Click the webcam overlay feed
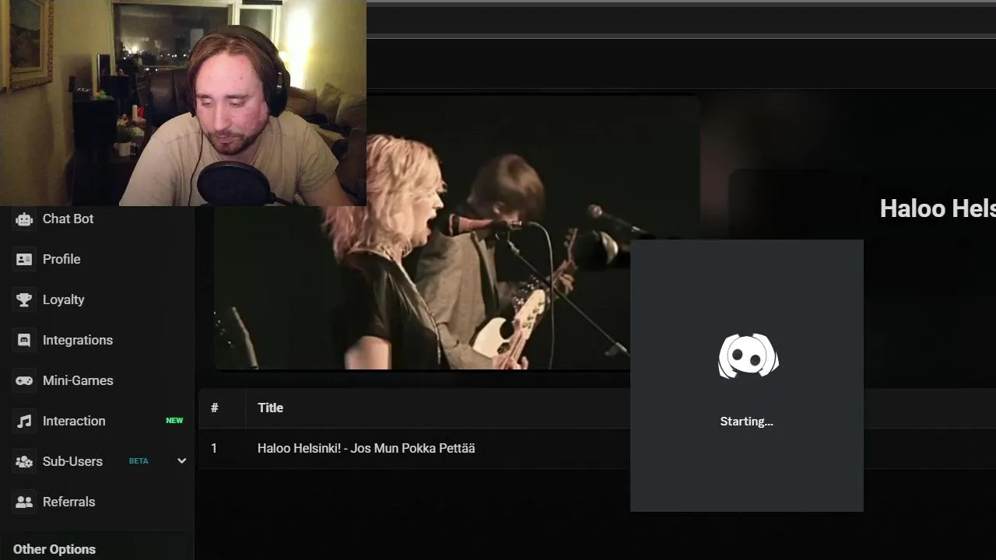 coord(183,103)
